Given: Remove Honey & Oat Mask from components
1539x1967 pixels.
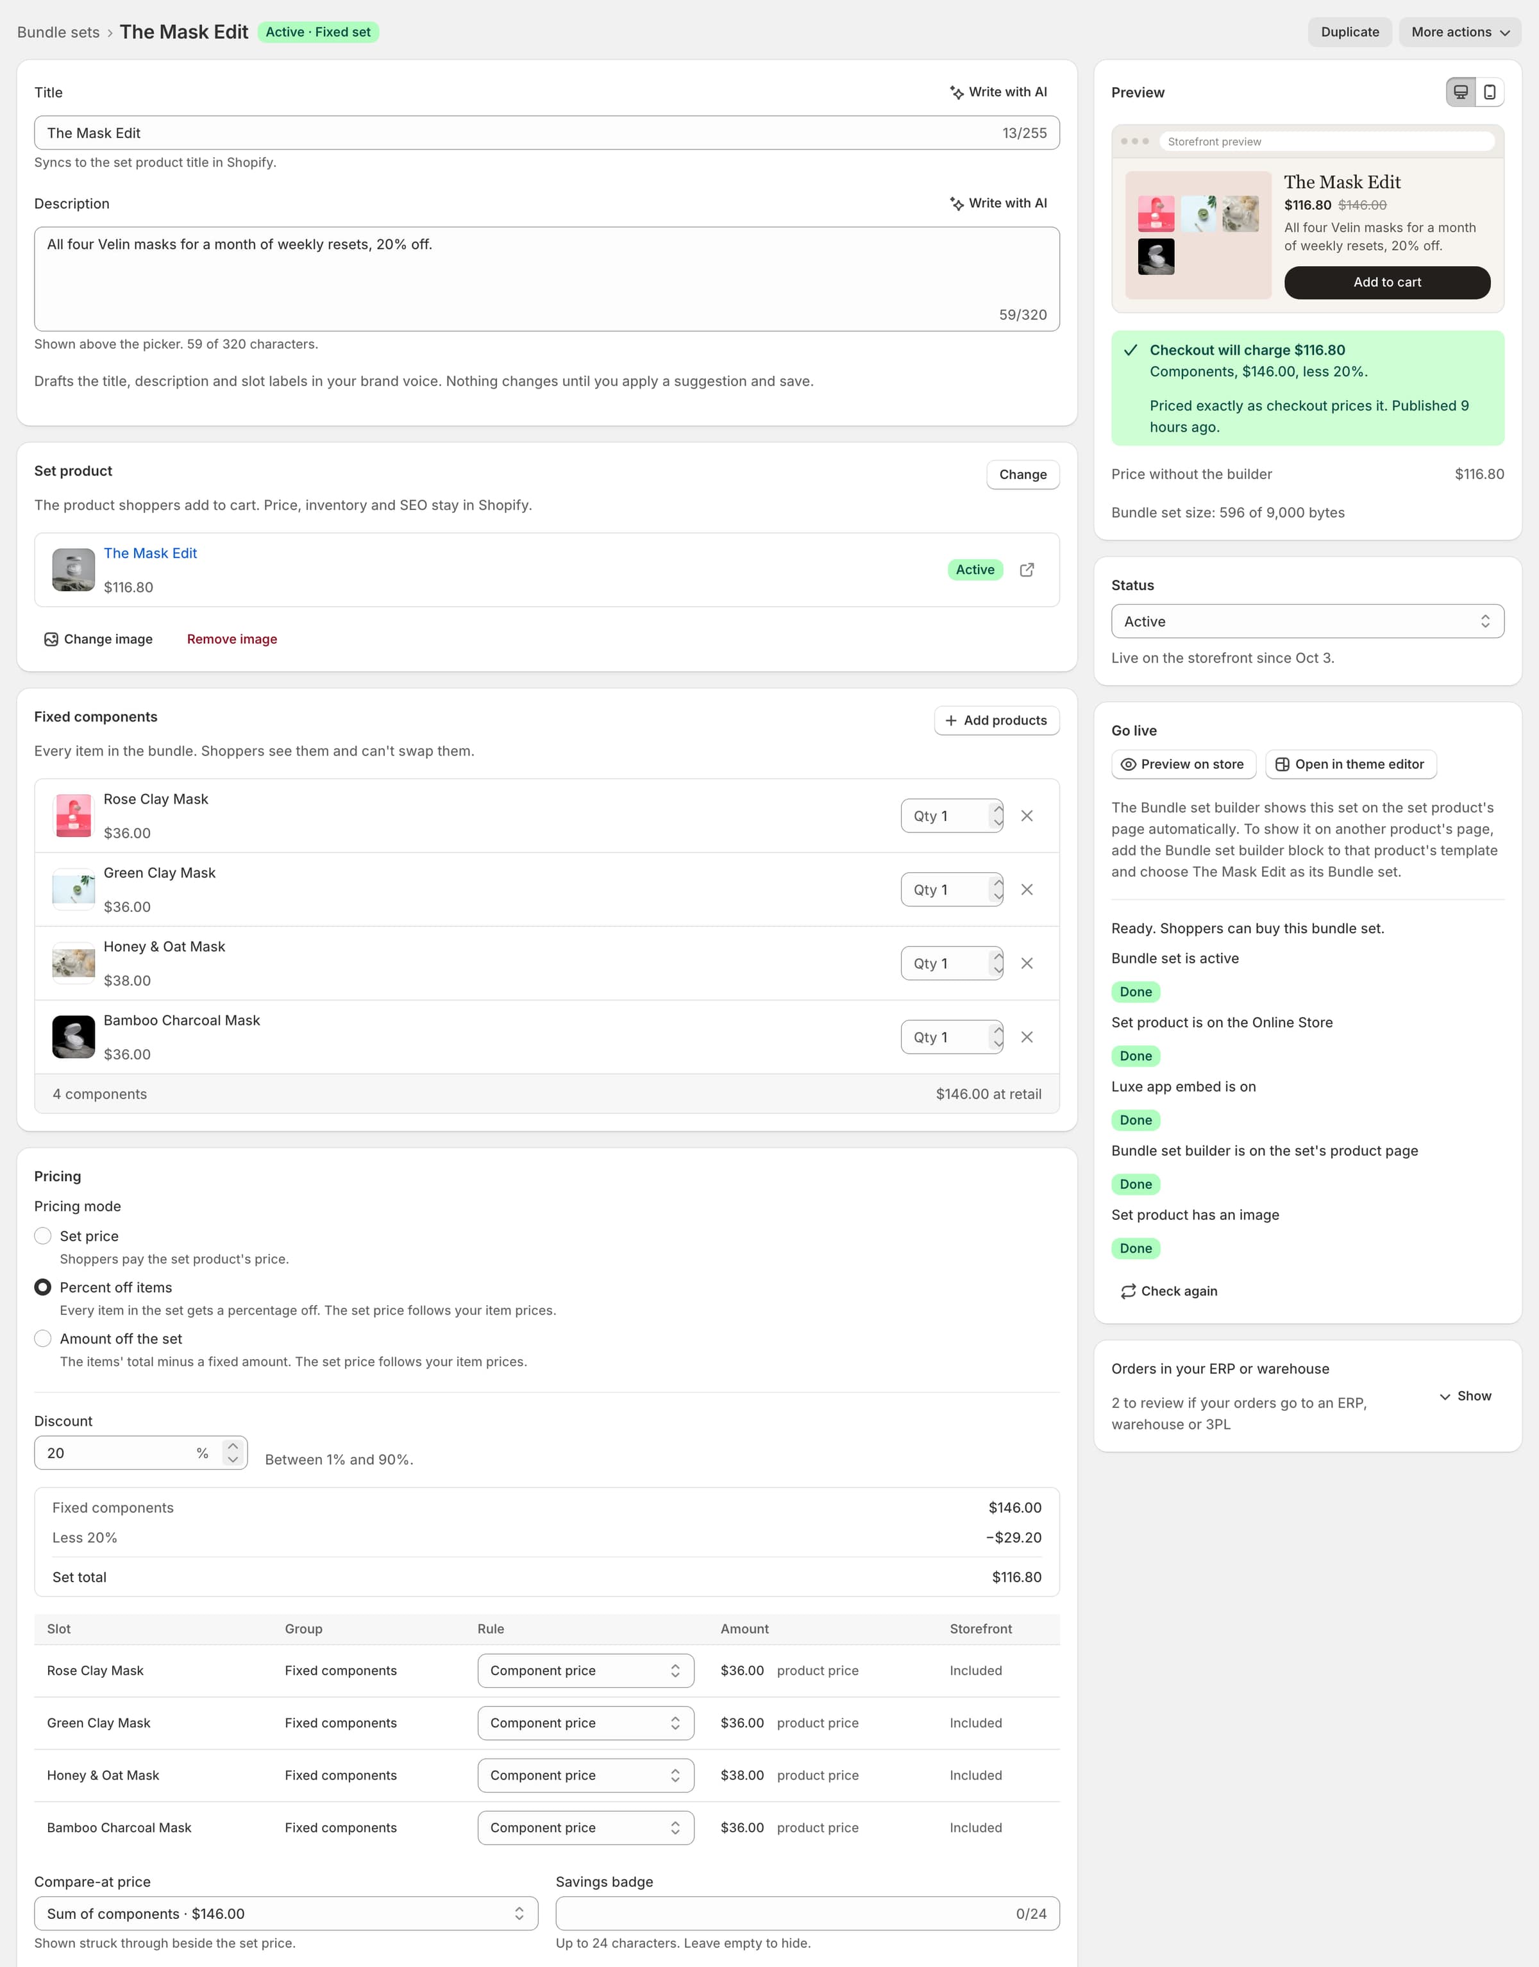Looking at the screenshot, I should (1026, 963).
